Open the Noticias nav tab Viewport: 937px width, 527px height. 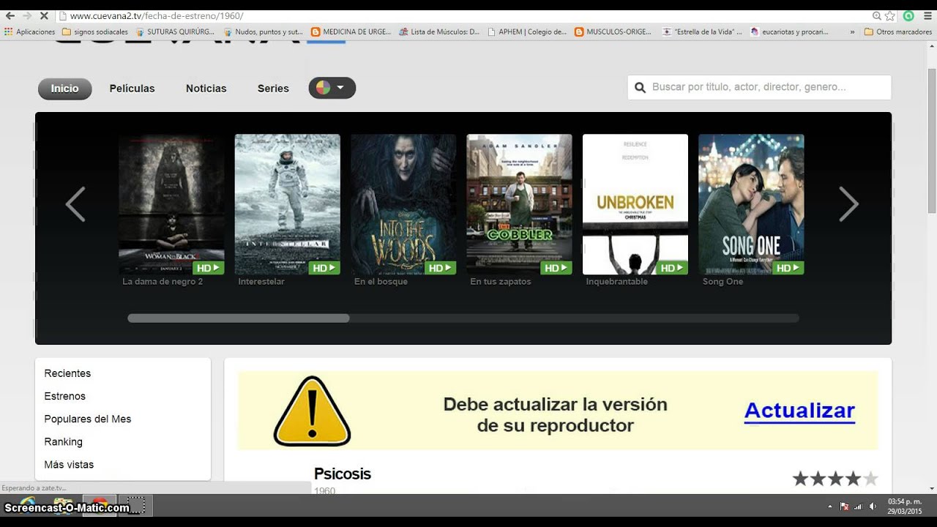point(206,89)
